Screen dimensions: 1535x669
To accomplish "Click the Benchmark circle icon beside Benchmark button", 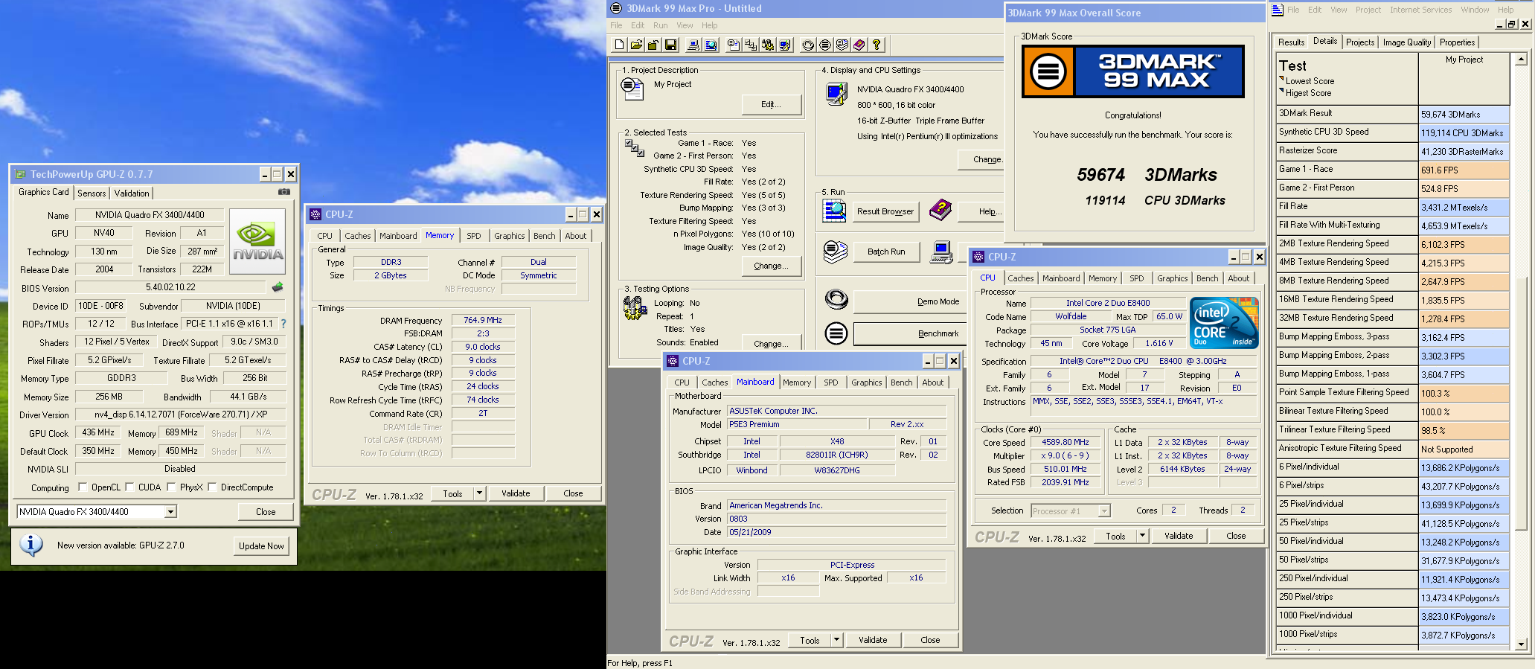I will (836, 333).
